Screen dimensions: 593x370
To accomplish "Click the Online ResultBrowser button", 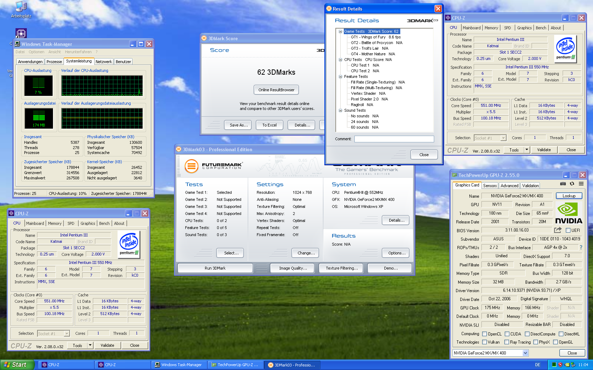I will (276, 90).
